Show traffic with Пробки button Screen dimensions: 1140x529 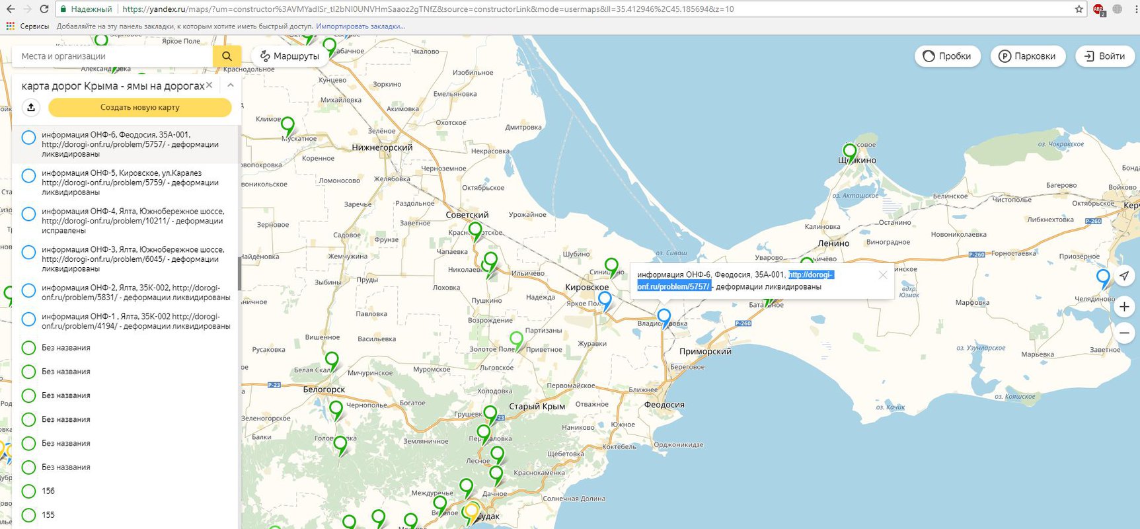click(x=947, y=56)
